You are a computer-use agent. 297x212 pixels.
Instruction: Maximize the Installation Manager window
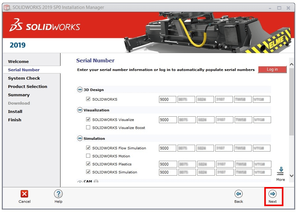point(279,8)
